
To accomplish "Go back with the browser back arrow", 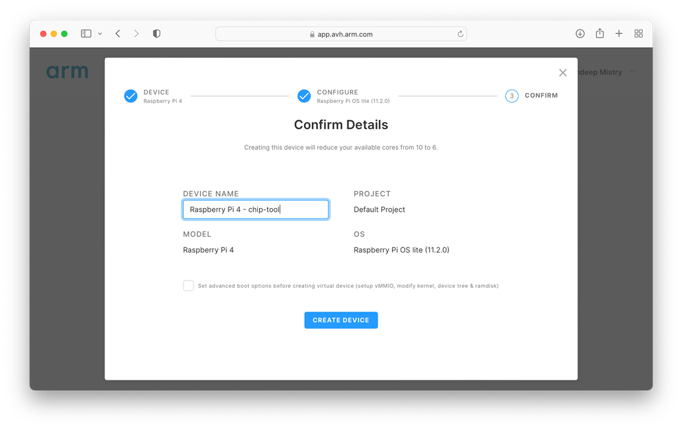I will click(x=118, y=33).
